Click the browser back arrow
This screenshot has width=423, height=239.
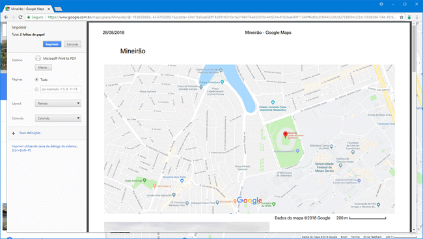(x=6, y=17)
